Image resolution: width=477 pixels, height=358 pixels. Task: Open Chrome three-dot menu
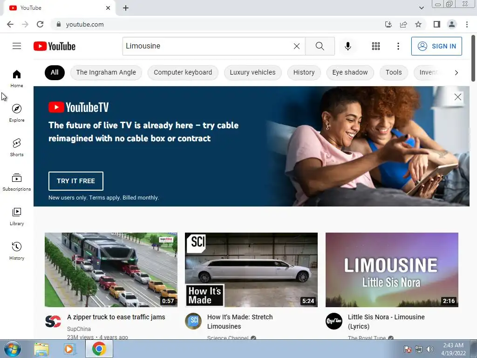click(x=467, y=24)
